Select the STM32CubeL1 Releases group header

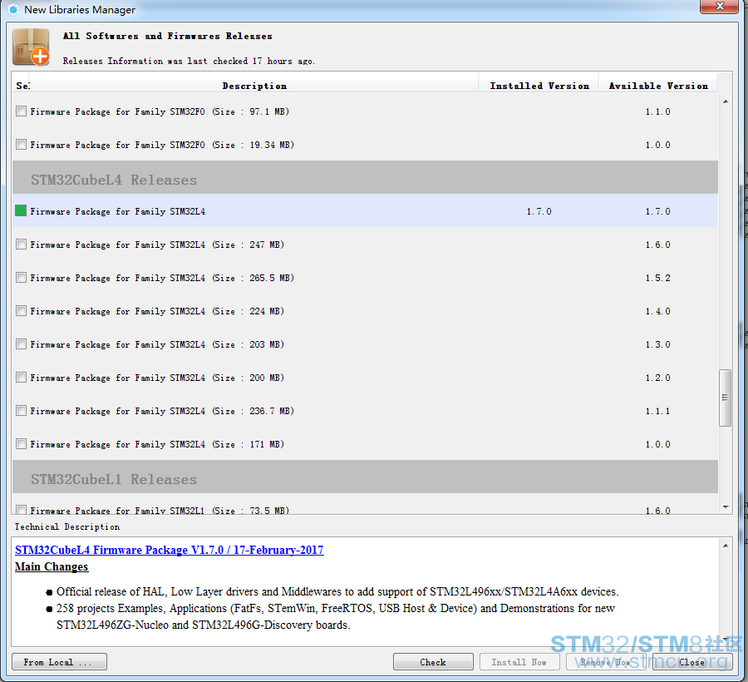[x=365, y=477]
